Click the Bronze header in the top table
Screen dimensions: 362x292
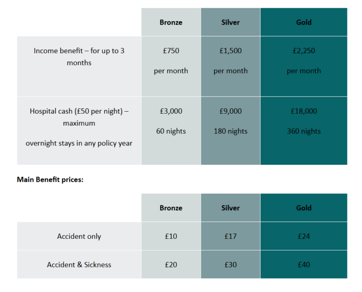click(x=171, y=22)
